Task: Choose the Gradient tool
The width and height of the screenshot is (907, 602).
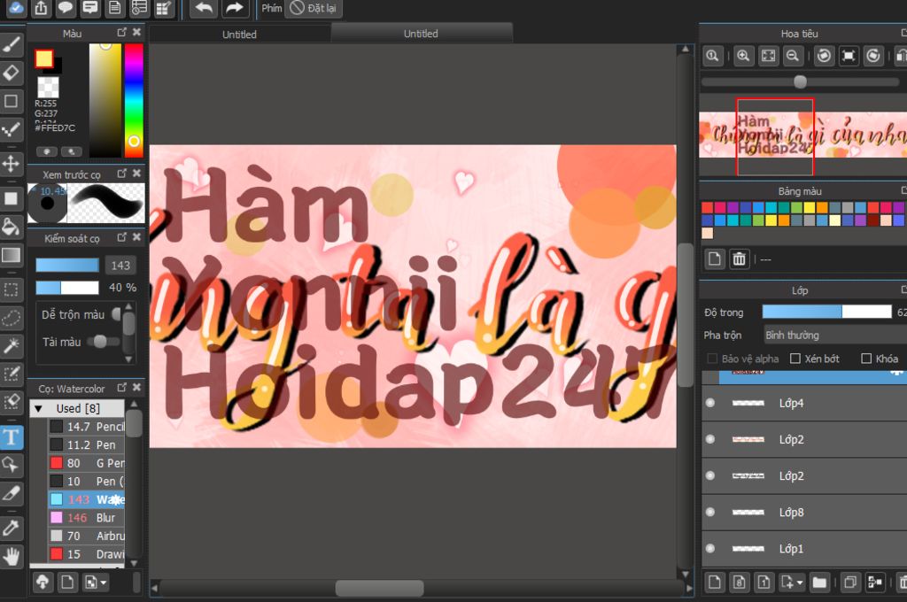Action: point(11,255)
